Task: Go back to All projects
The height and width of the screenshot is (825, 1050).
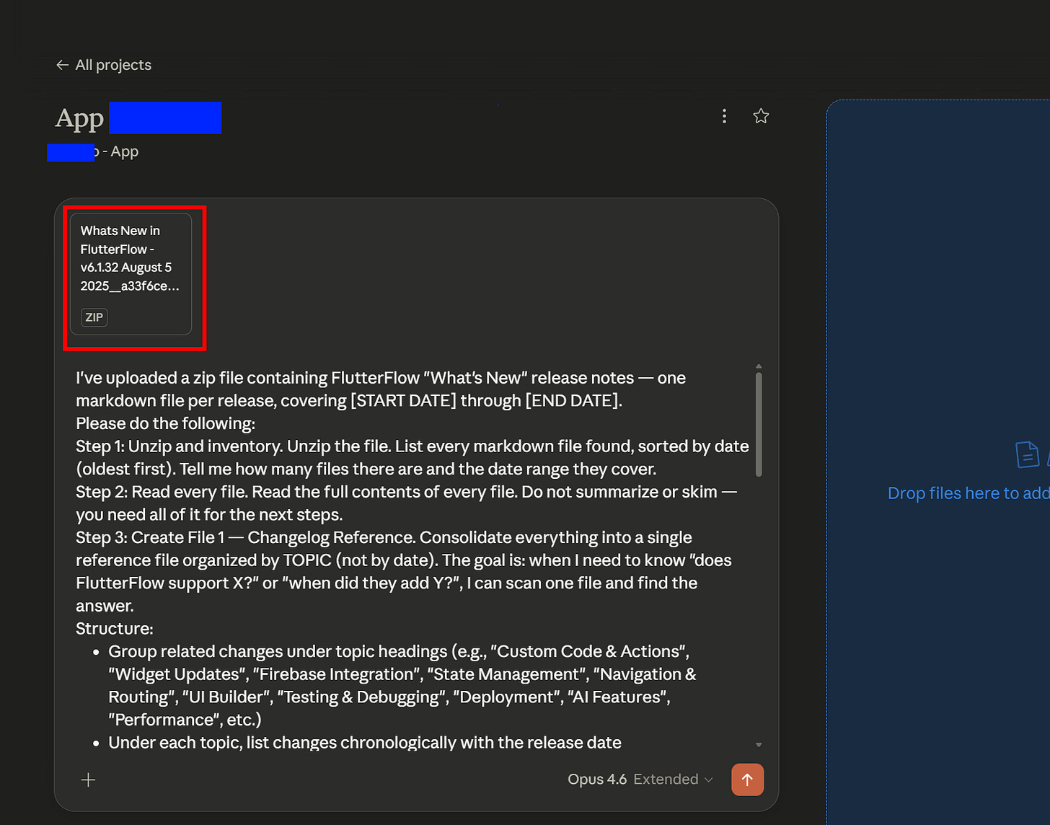Action: coord(104,65)
